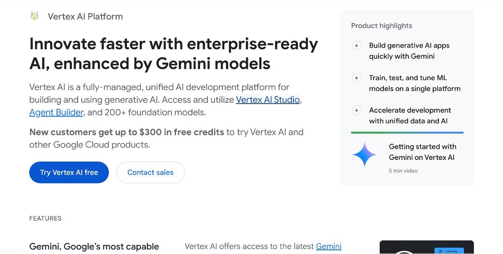Open the Gemini link in the features text
Screen dimensions: 503x254
(x=328, y=246)
